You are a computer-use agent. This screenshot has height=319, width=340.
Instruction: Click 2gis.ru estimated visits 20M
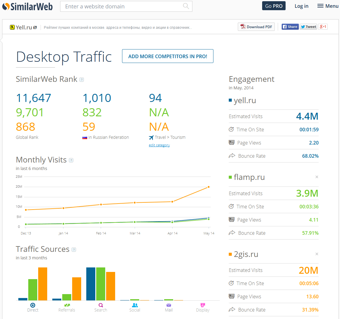308,270
